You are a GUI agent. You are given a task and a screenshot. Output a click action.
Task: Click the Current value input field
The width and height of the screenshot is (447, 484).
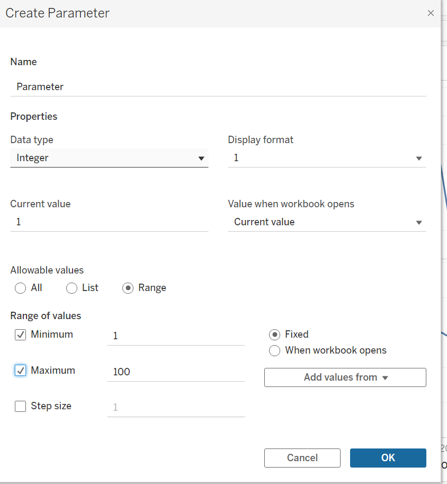coord(109,222)
